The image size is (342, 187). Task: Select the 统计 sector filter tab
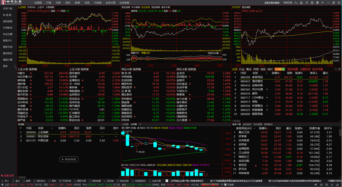[270, 69]
